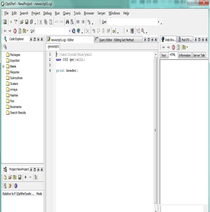Open the Server menu

click(x=101, y=13)
